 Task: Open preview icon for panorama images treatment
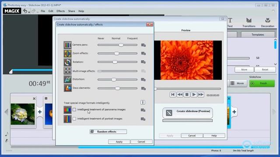coord(143,110)
